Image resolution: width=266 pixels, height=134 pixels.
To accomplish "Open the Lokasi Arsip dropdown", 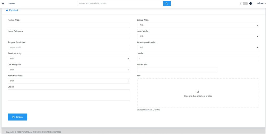I will click(198, 25).
